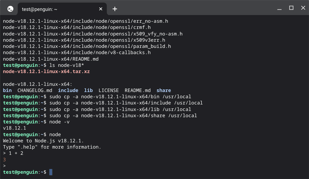Click the LICENSE file name in listing
The width and height of the screenshot is (309, 179).
click(109, 90)
